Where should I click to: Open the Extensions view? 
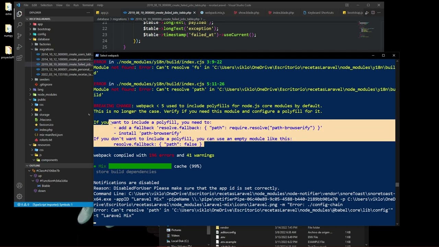point(19,58)
